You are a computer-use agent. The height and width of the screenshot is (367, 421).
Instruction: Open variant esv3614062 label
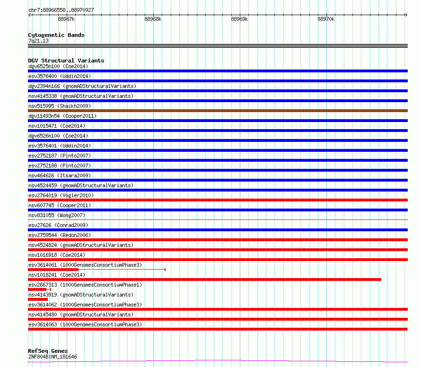pos(85,305)
